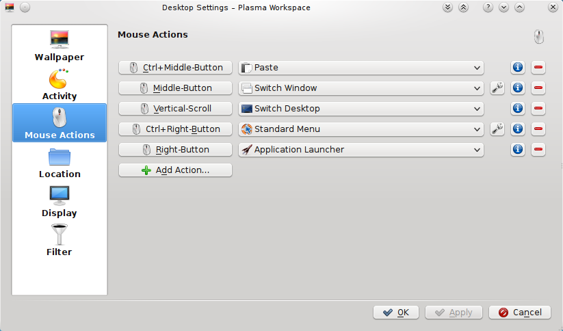Expand the Paste action dropdown
This screenshot has width=563, height=331.
click(361, 68)
